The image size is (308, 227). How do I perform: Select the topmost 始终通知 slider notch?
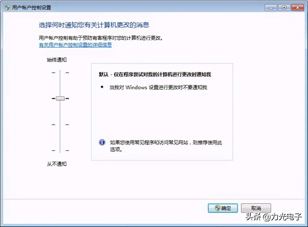[x=60, y=72]
